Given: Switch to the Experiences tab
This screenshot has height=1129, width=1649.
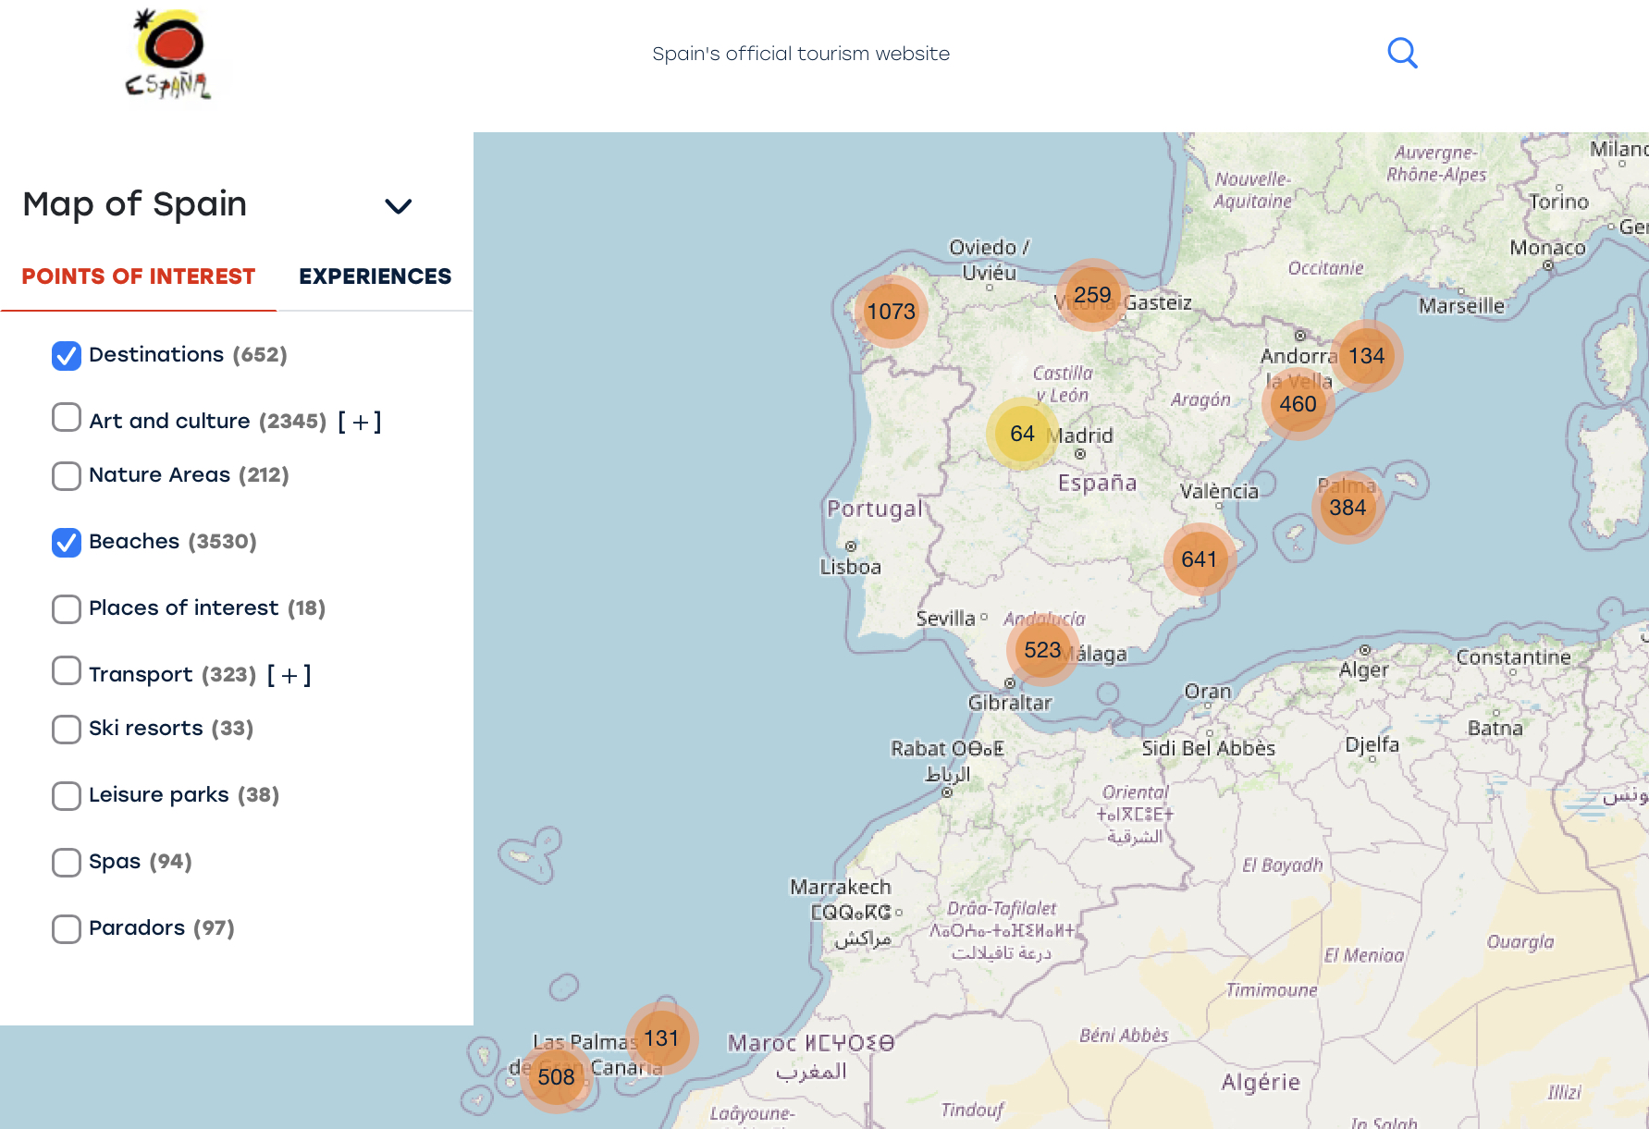Looking at the screenshot, I should [x=375, y=276].
